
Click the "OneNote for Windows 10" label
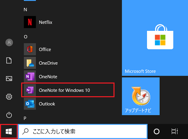pos(64,90)
